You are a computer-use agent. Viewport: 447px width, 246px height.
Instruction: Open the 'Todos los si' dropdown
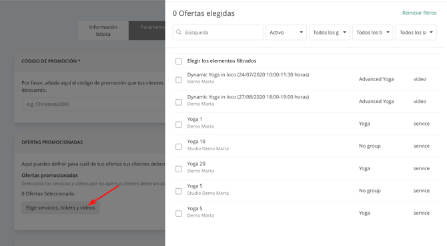[416, 33]
